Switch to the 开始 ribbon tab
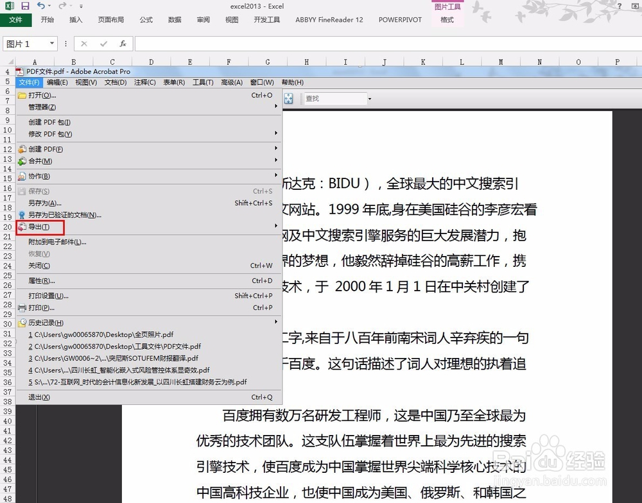The height and width of the screenshot is (503, 642). point(47,20)
